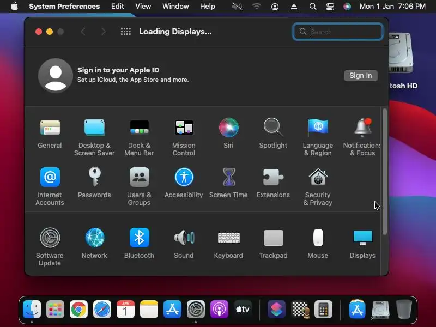Go back with the toolbar back arrow
436x327 pixels.
tap(83, 32)
